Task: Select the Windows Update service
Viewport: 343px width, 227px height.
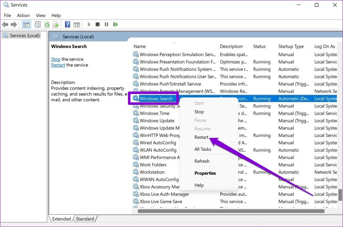Action: [x=157, y=121]
